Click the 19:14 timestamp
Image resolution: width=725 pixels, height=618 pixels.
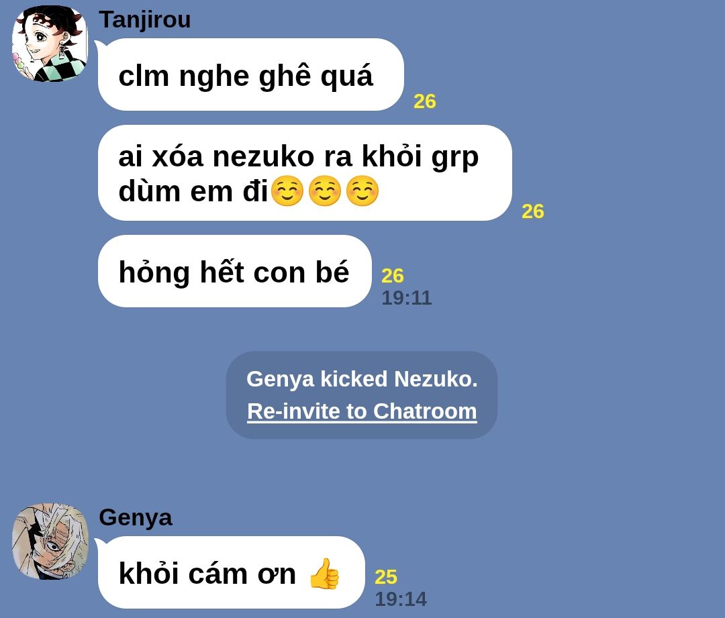401,599
